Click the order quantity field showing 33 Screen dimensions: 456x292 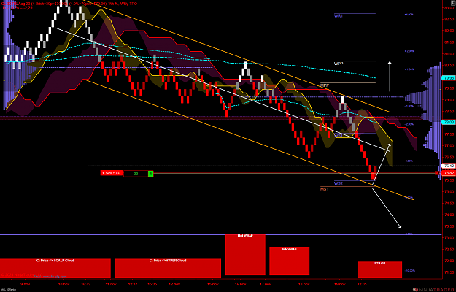[136, 174]
